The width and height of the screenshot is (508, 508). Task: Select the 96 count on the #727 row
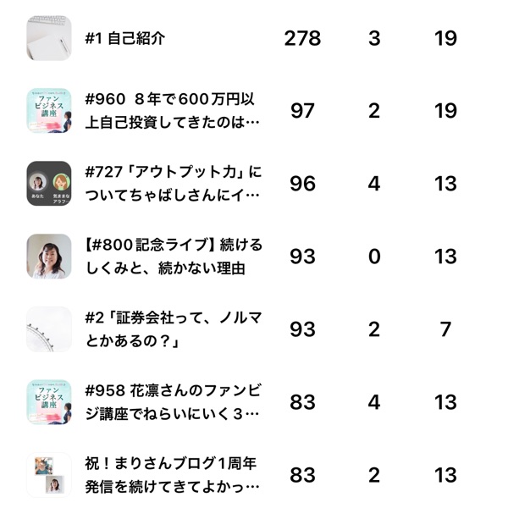point(302,184)
